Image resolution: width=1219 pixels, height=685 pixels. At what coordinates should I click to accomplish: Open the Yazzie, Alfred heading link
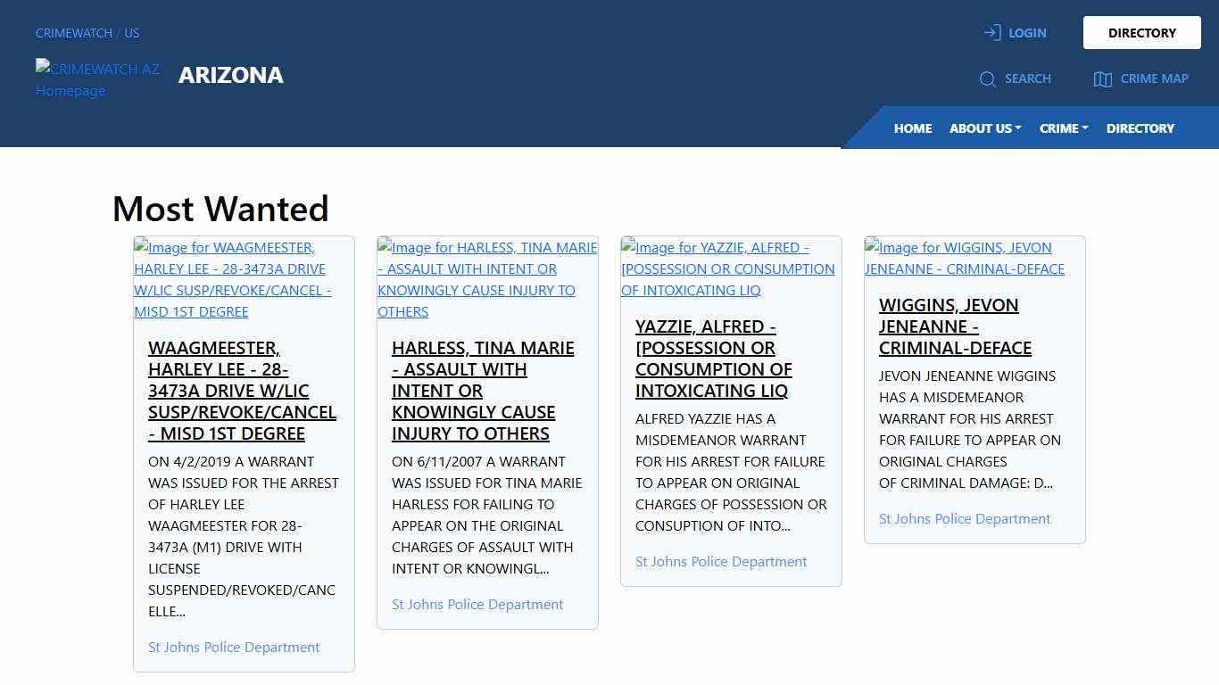pyautogui.click(x=713, y=359)
